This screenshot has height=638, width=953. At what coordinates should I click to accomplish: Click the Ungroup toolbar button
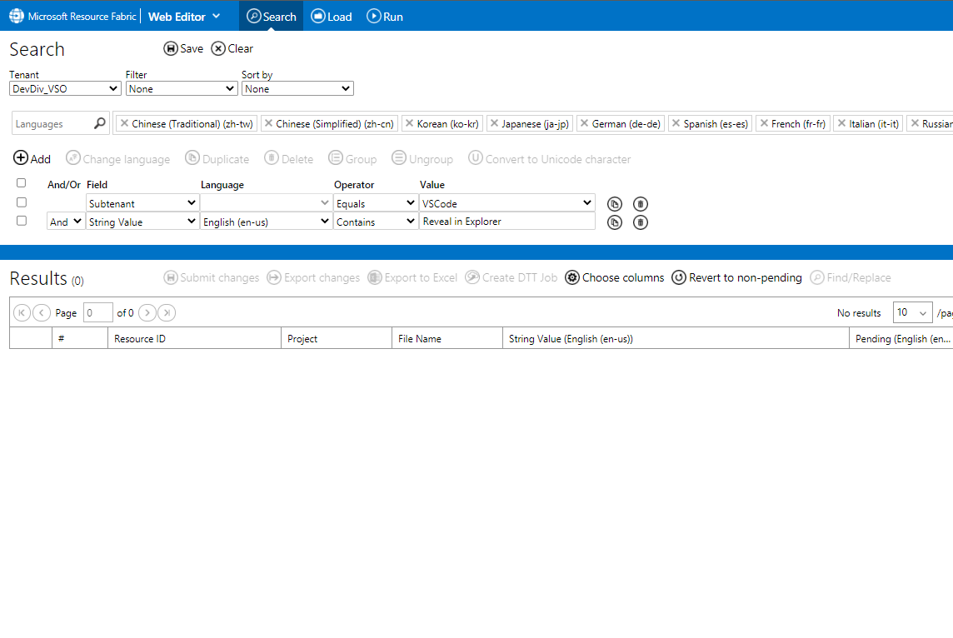(422, 158)
